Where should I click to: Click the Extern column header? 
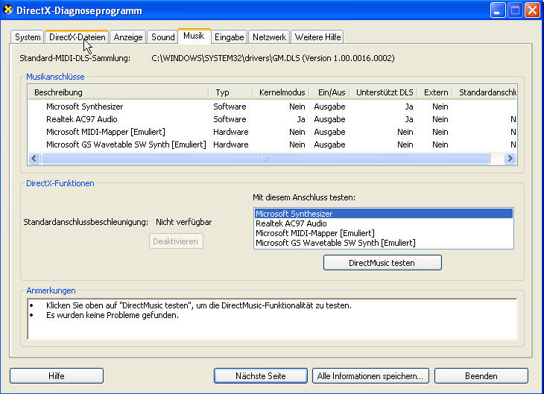(435, 92)
